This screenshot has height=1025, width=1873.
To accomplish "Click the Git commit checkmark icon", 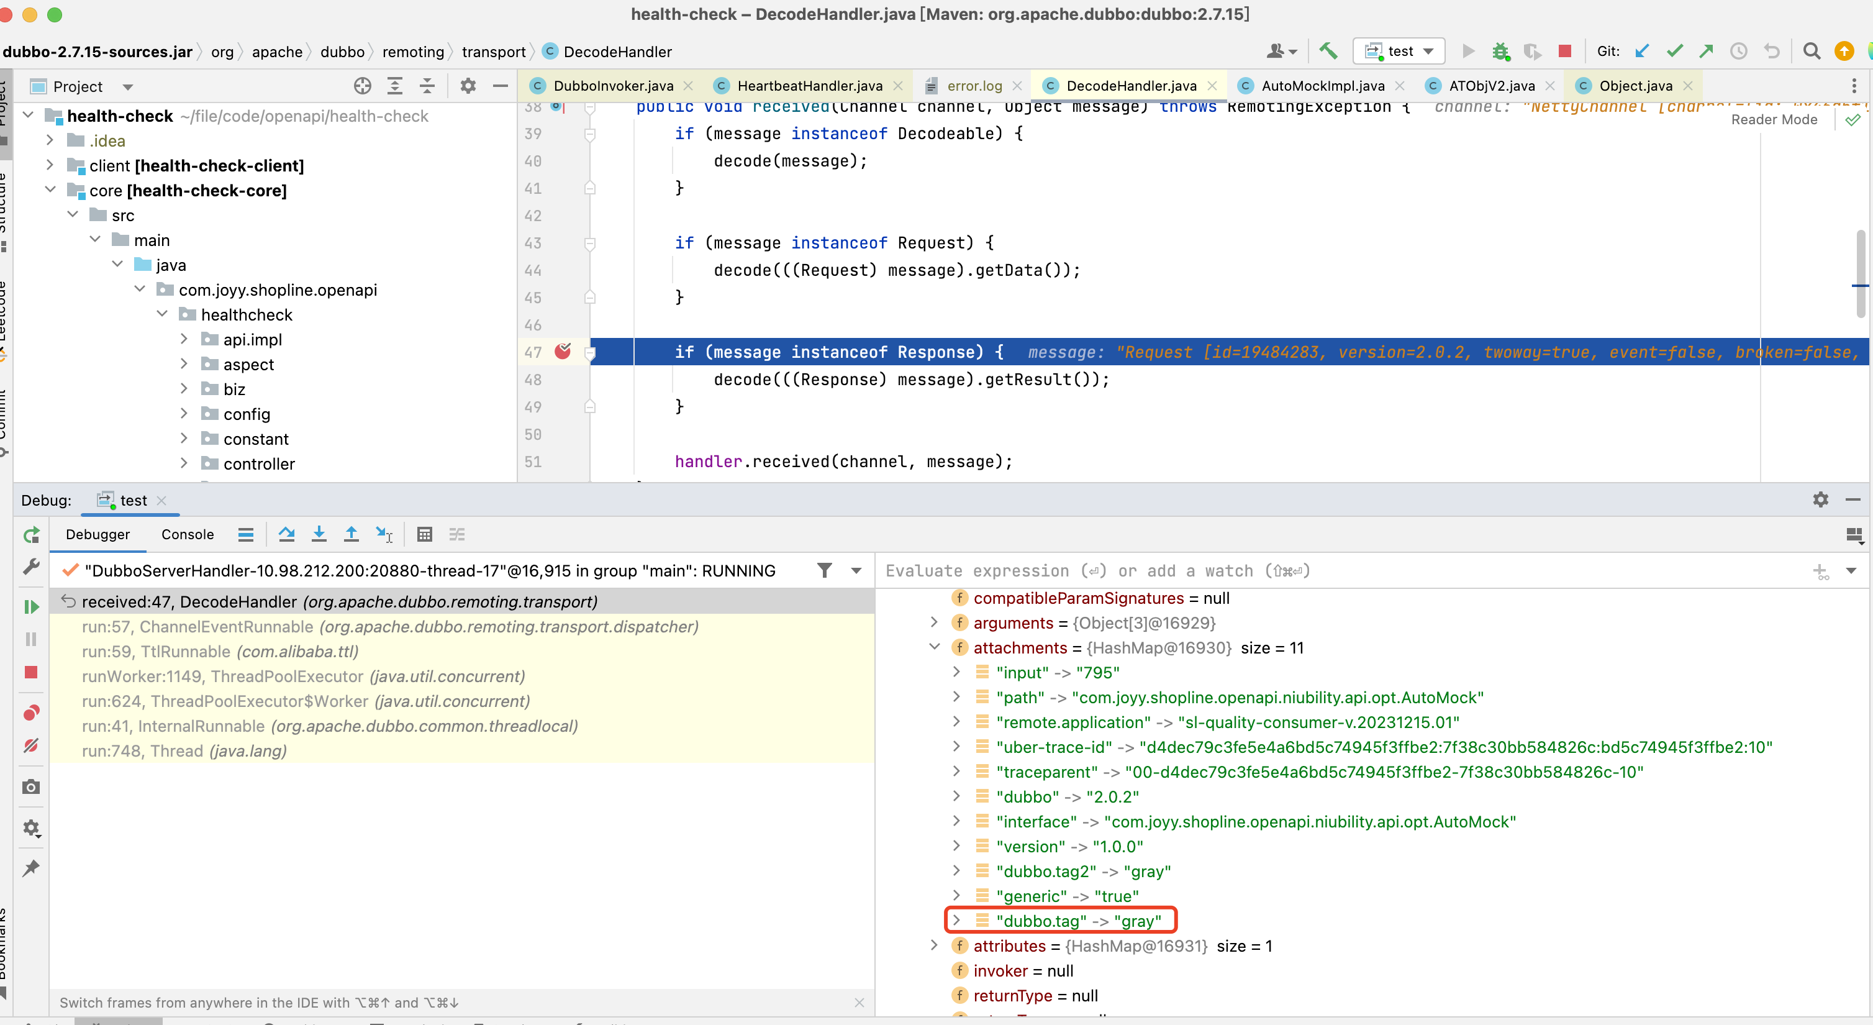I will pos(1674,51).
